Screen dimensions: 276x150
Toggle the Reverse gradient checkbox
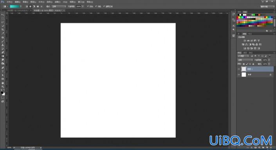point(88,6)
